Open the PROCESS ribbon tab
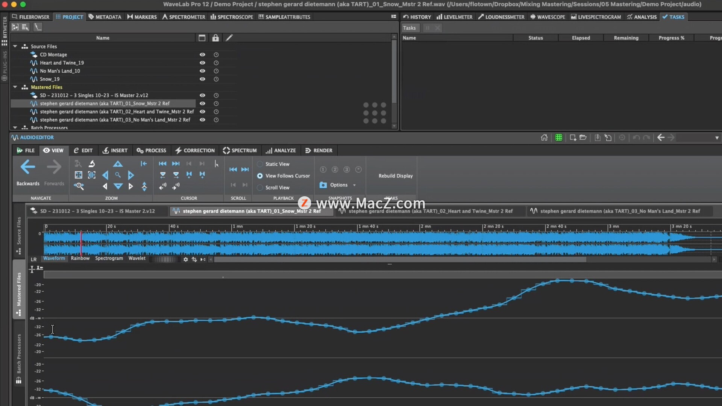This screenshot has height=406, width=722. pos(151,150)
